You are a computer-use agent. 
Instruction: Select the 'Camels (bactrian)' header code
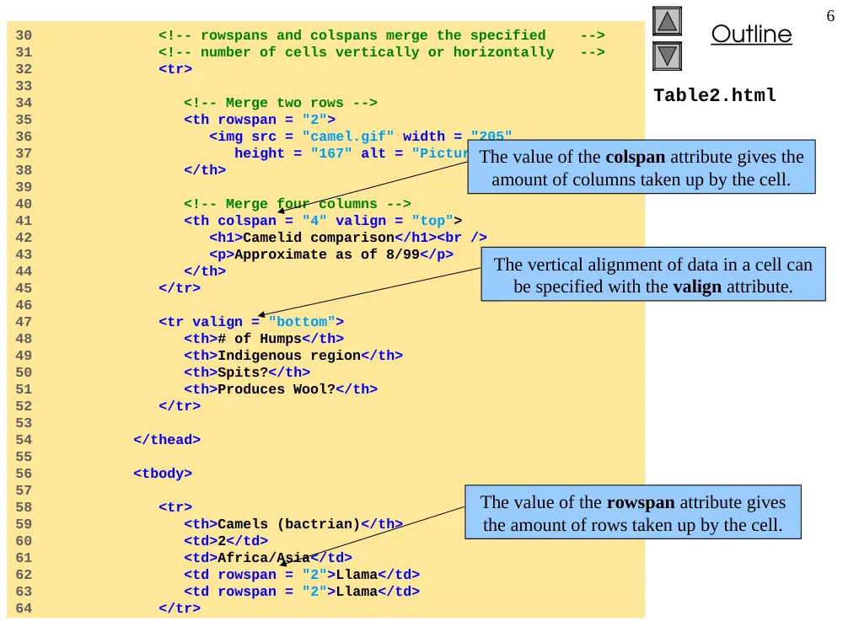click(x=293, y=524)
